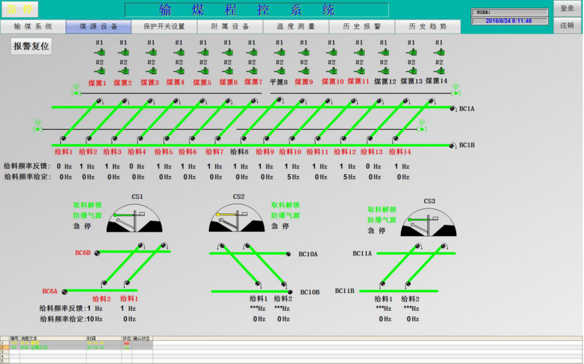This screenshot has width=584, height=364.
Task: Click the feeder roller icon above 给料1 on BC1B
Action: click(x=64, y=139)
